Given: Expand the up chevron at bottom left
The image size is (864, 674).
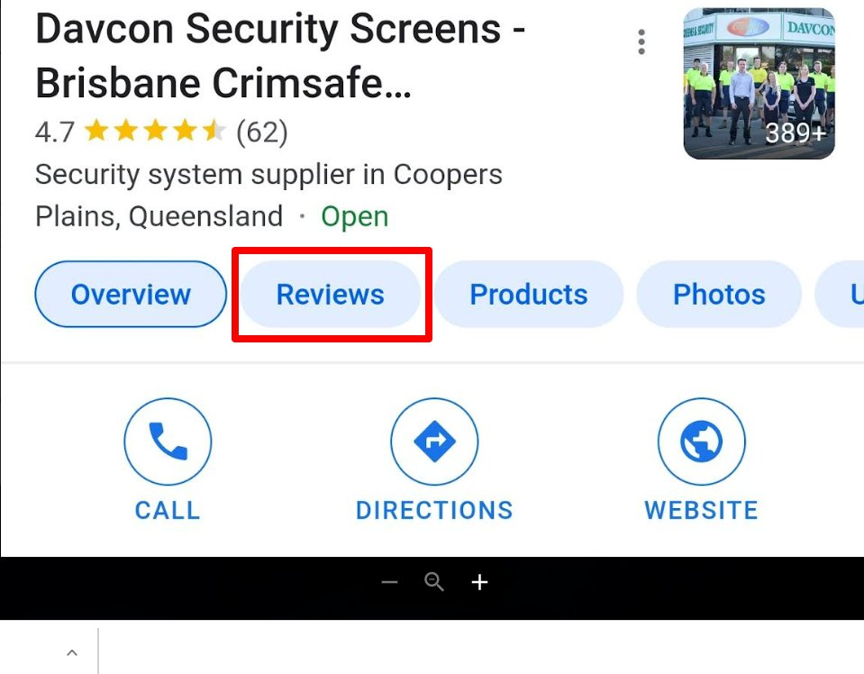Looking at the screenshot, I should (72, 653).
